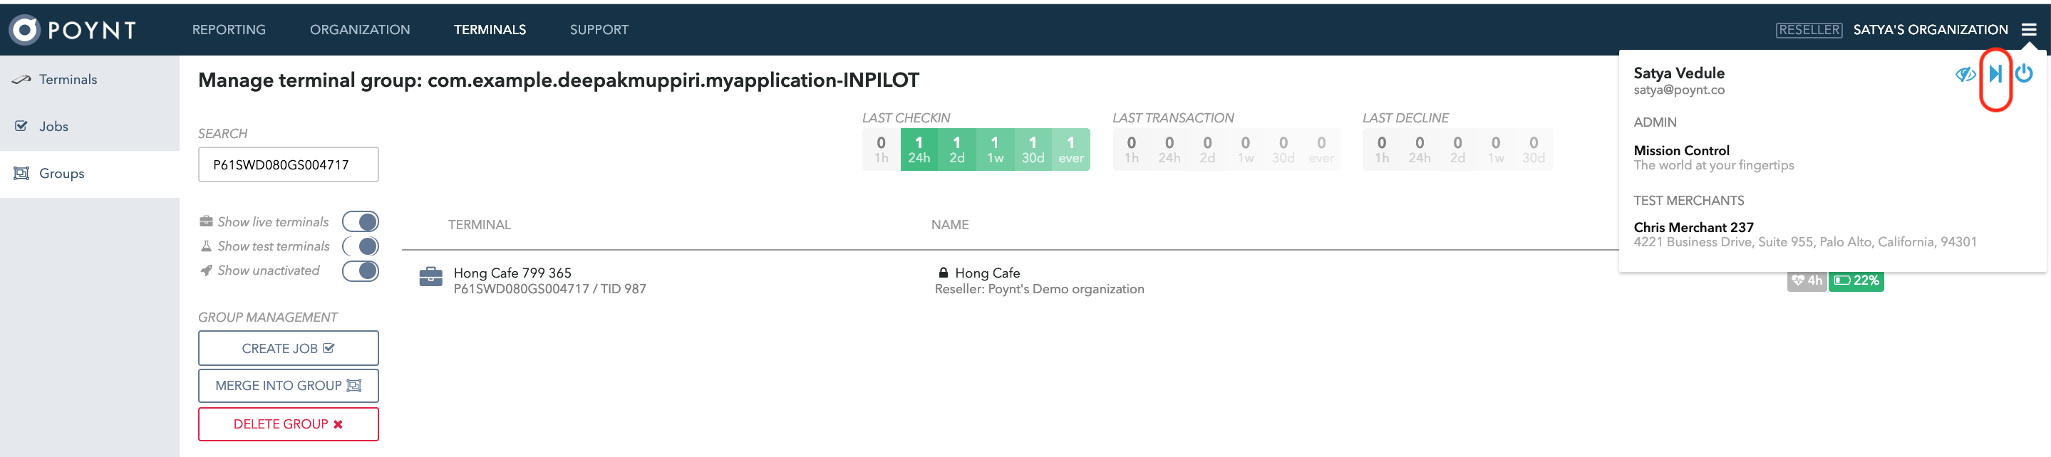Click the 22% battery status badge
2051x457 pixels.
point(1856,280)
